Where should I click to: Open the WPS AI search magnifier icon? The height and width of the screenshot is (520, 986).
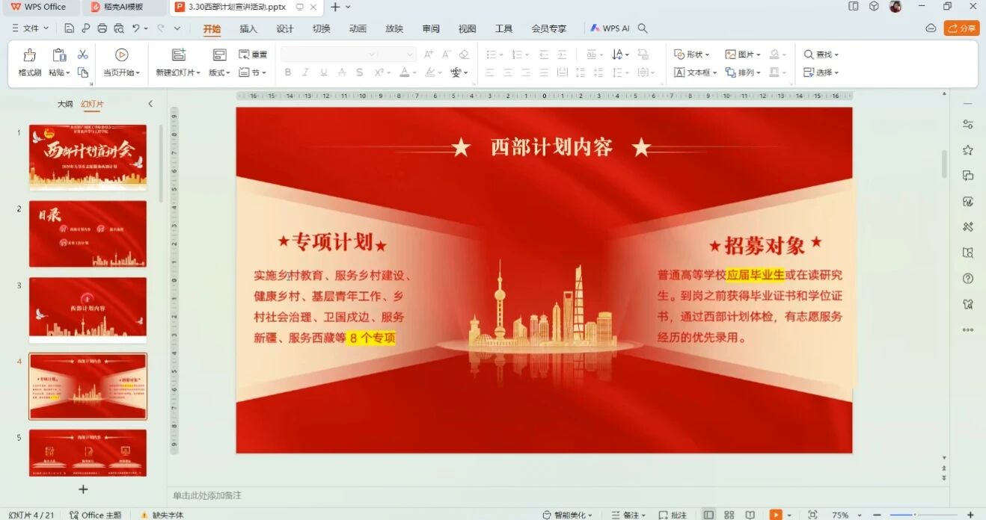click(x=643, y=28)
